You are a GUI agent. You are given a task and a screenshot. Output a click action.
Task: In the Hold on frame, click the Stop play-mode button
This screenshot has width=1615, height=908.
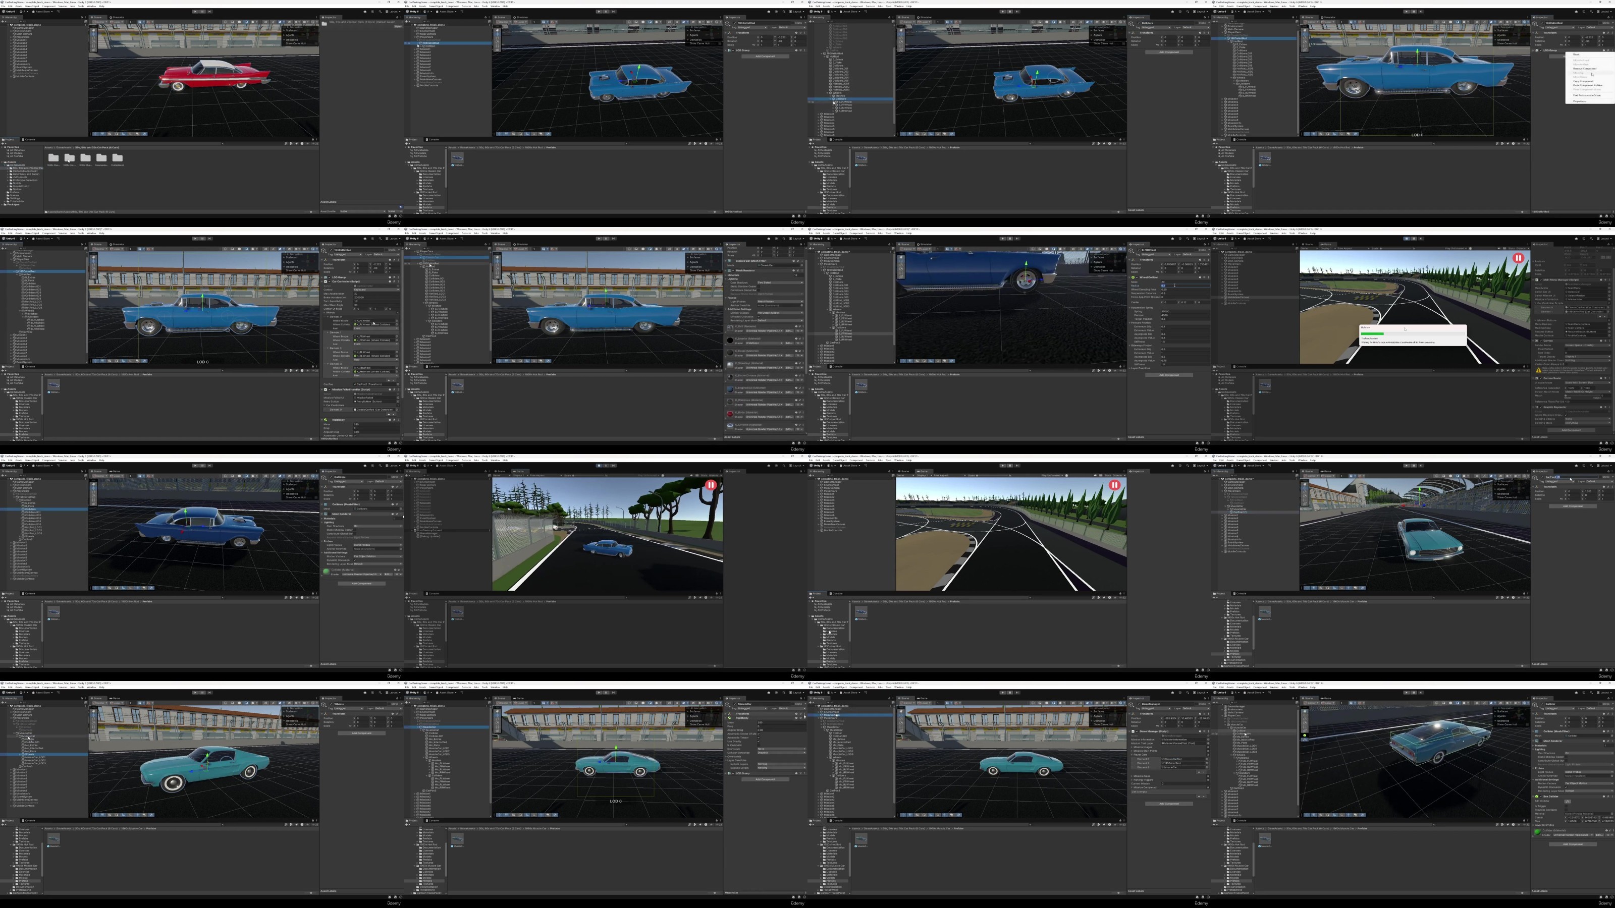tap(1407, 239)
